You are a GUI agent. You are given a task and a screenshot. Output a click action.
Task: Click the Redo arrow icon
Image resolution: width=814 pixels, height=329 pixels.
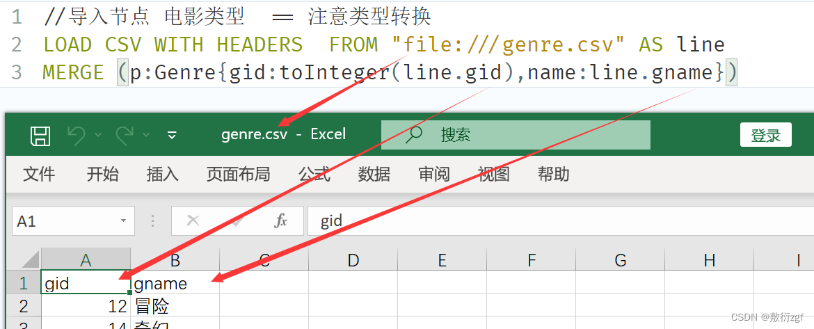click(125, 136)
